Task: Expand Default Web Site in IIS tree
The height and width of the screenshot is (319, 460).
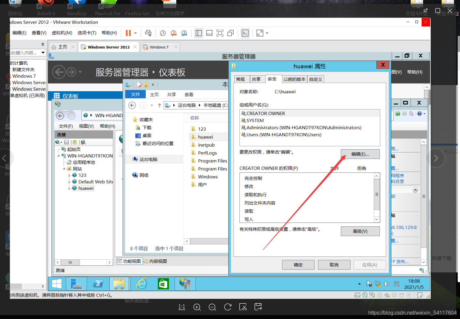Action: [x=69, y=182]
